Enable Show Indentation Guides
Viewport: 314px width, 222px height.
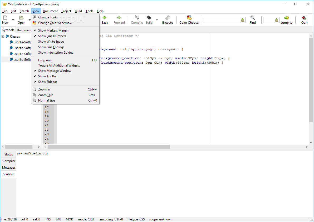tap(65, 53)
